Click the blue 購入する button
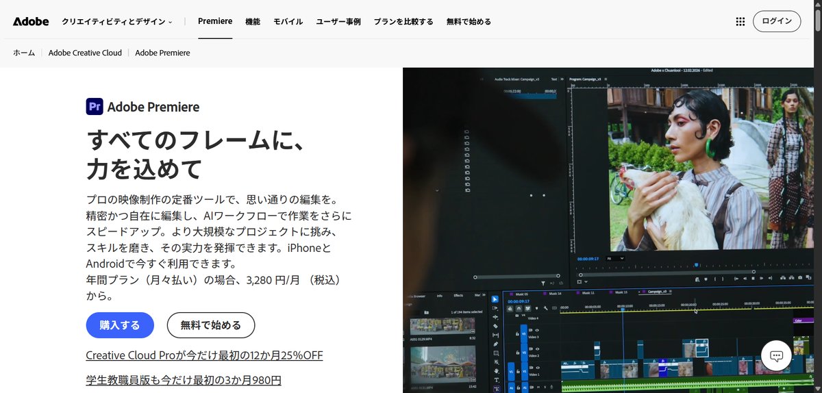This screenshot has width=822, height=393. coord(120,325)
